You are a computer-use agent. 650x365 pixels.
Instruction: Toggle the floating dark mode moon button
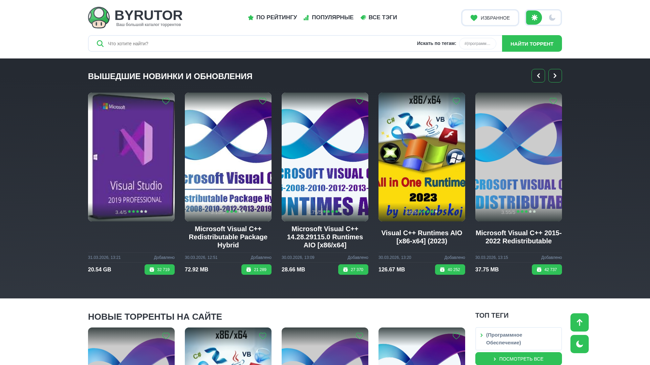pos(580,344)
